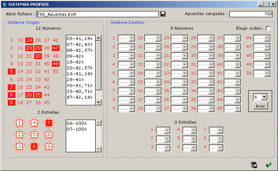This screenshot has width=278, height=171.
Task: Click the Azar button
Action: click(260, 106)
